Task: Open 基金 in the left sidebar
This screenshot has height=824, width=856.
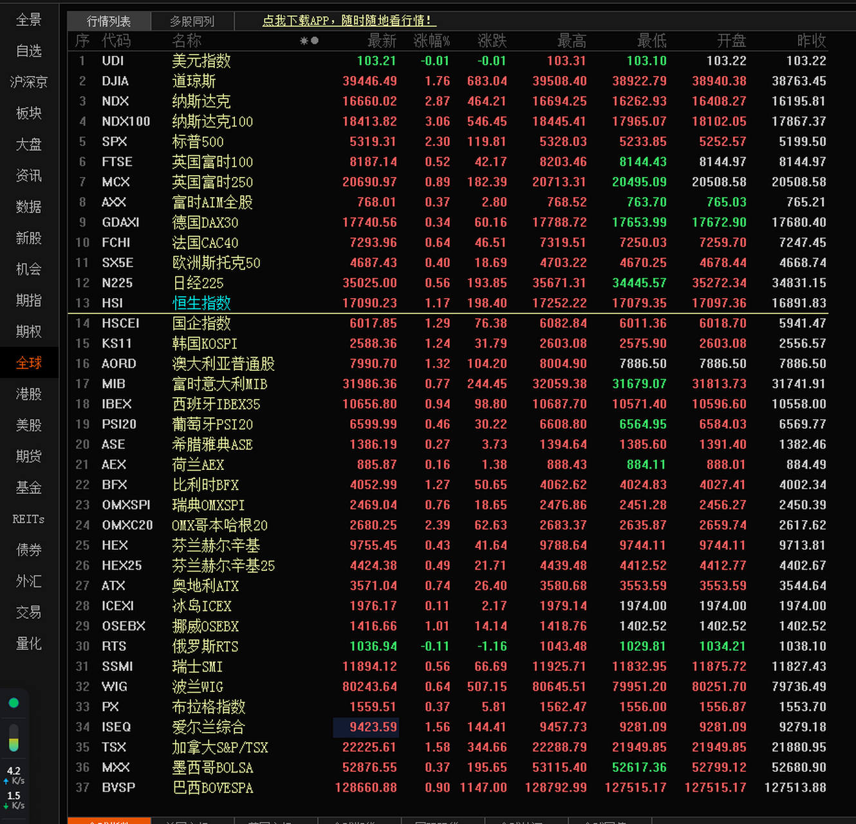Action: (29, 488)
